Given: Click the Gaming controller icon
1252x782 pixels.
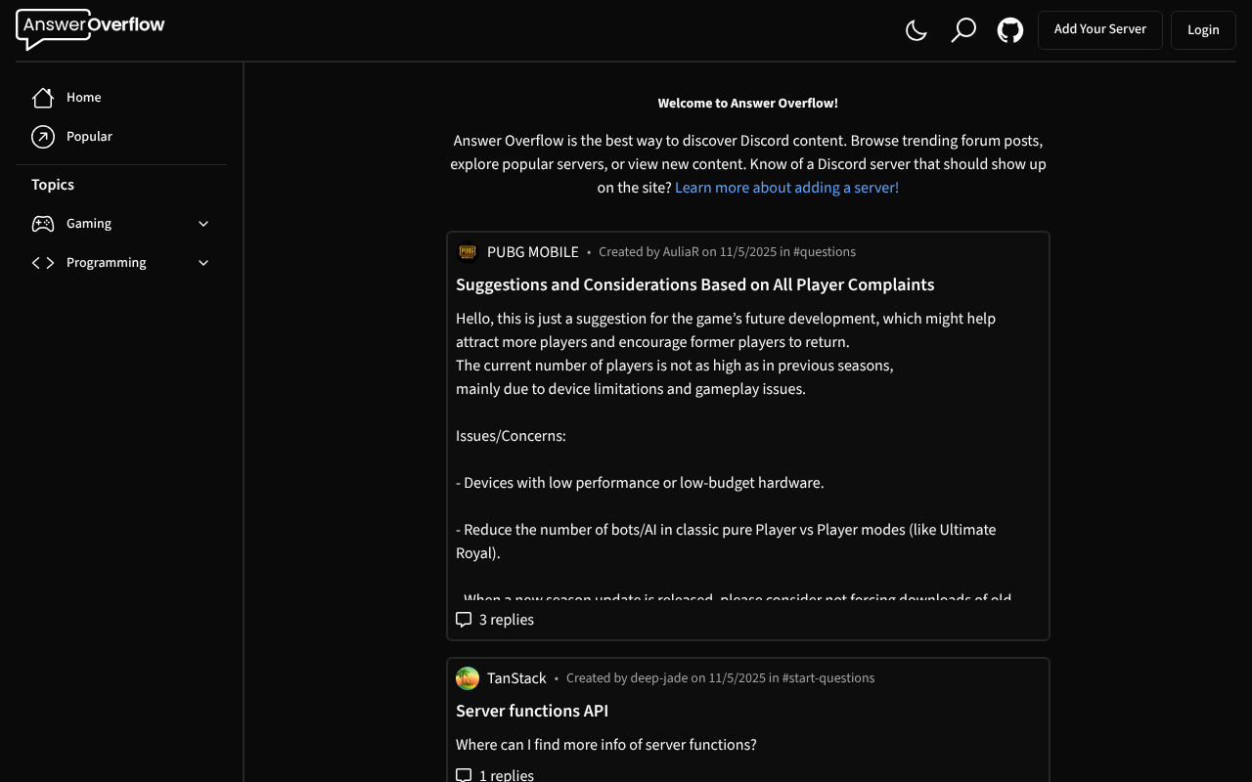Looking at the screenshot, I should (x=42, y=223).
